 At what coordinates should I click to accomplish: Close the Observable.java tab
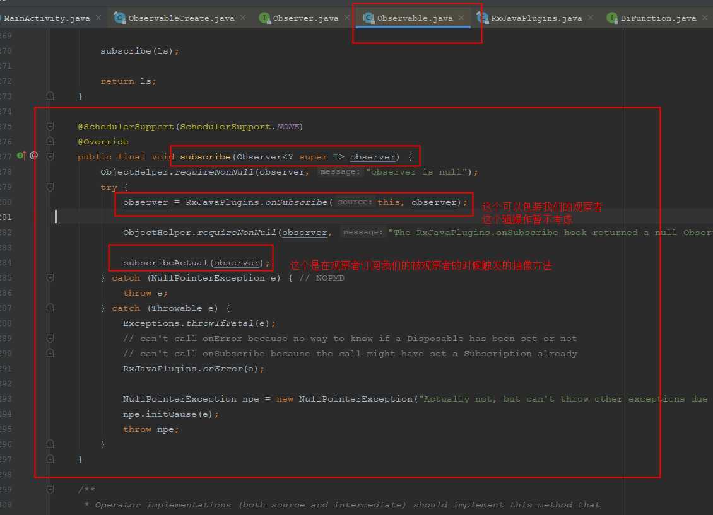click(x=461, y=18)
